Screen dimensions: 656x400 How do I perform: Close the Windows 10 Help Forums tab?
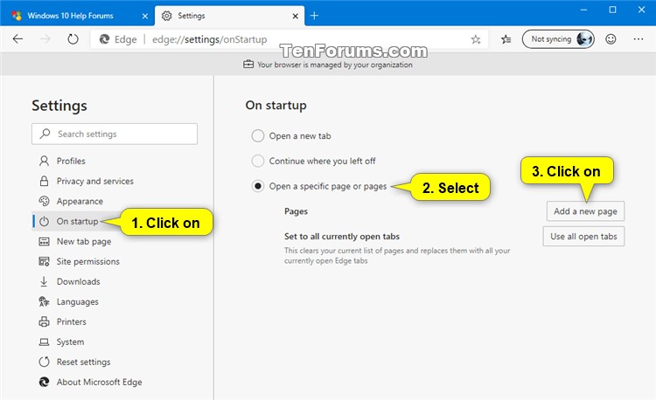pos(144,16)
